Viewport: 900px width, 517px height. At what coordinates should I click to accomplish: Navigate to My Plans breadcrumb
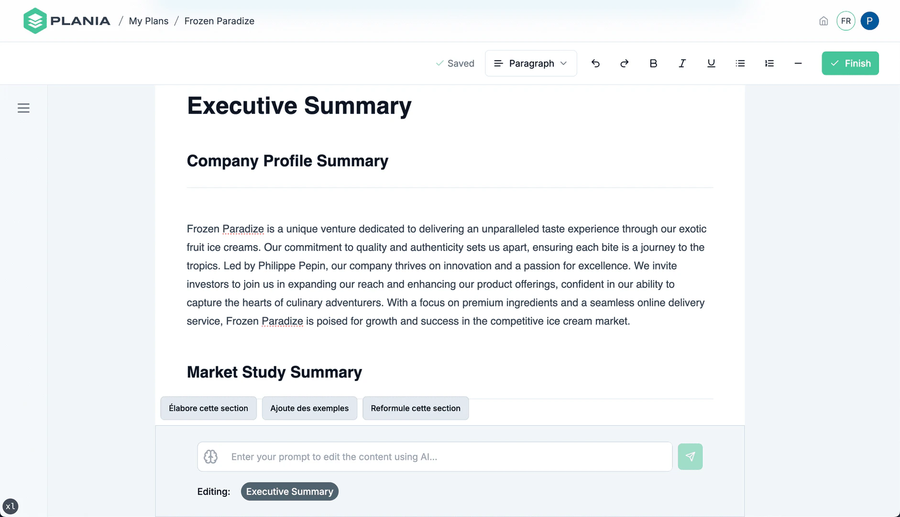148,21
